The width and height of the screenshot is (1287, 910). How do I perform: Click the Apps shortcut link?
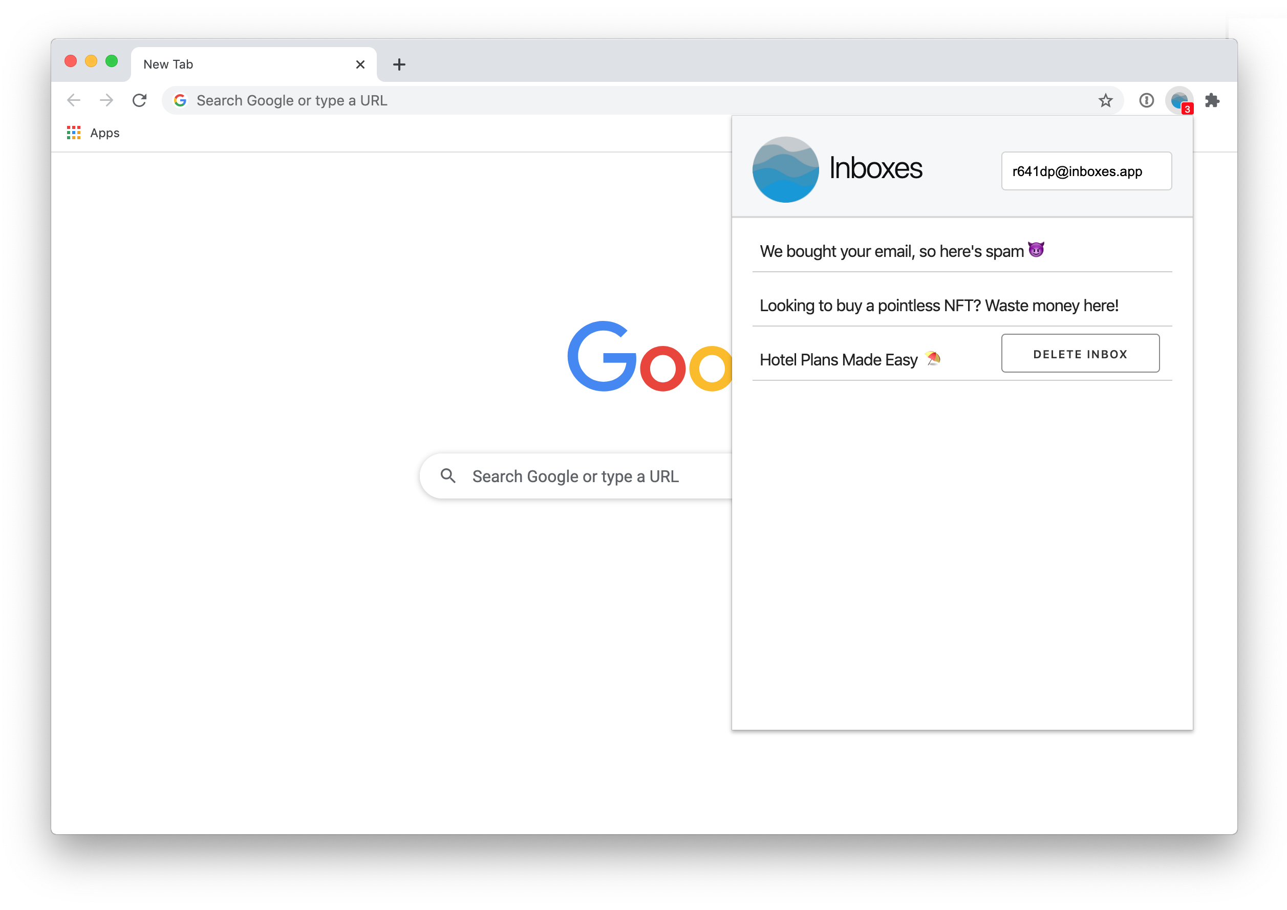[x=96, y=132]
